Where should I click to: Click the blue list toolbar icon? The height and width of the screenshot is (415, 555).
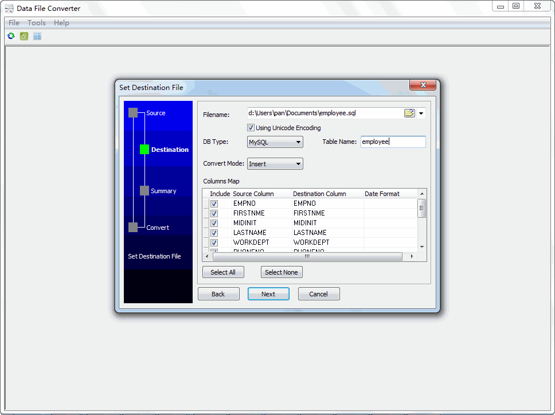[37, 36]
